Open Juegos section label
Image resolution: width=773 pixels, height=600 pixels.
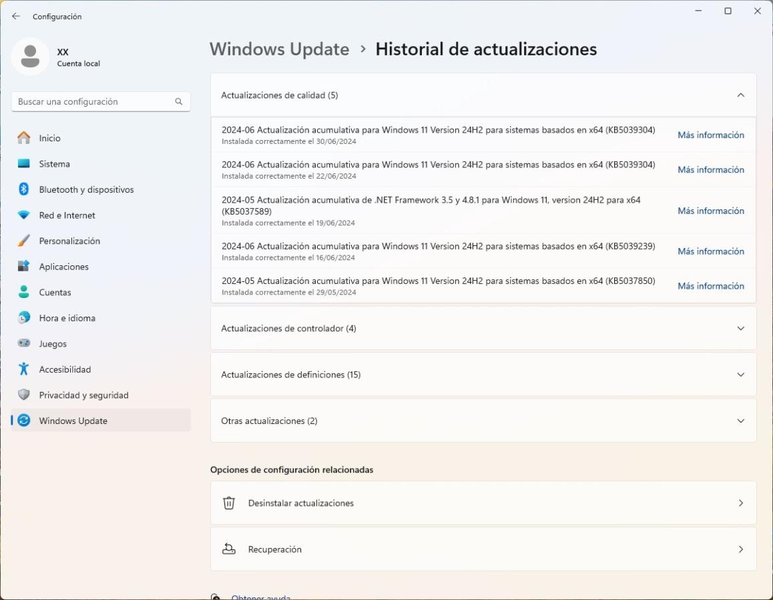[53, 343]
